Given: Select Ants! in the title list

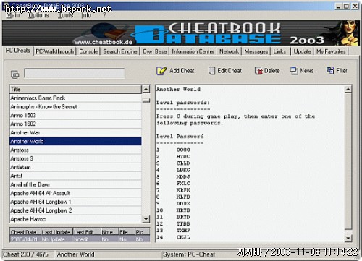Looking at the screenshot, I should tap(75, 176).
